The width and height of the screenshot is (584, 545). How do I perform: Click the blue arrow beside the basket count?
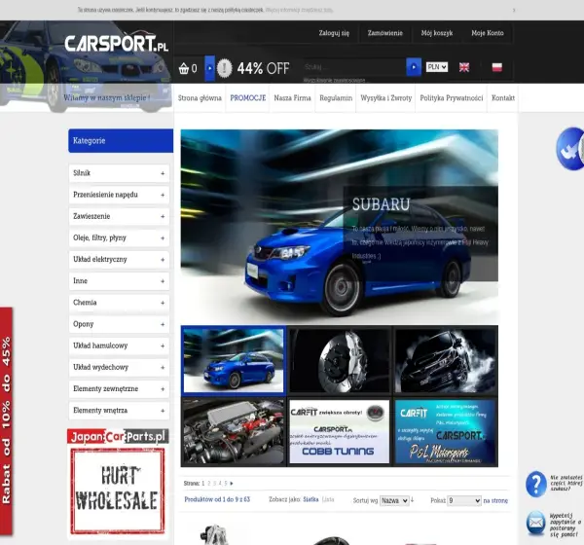point(209,68)
